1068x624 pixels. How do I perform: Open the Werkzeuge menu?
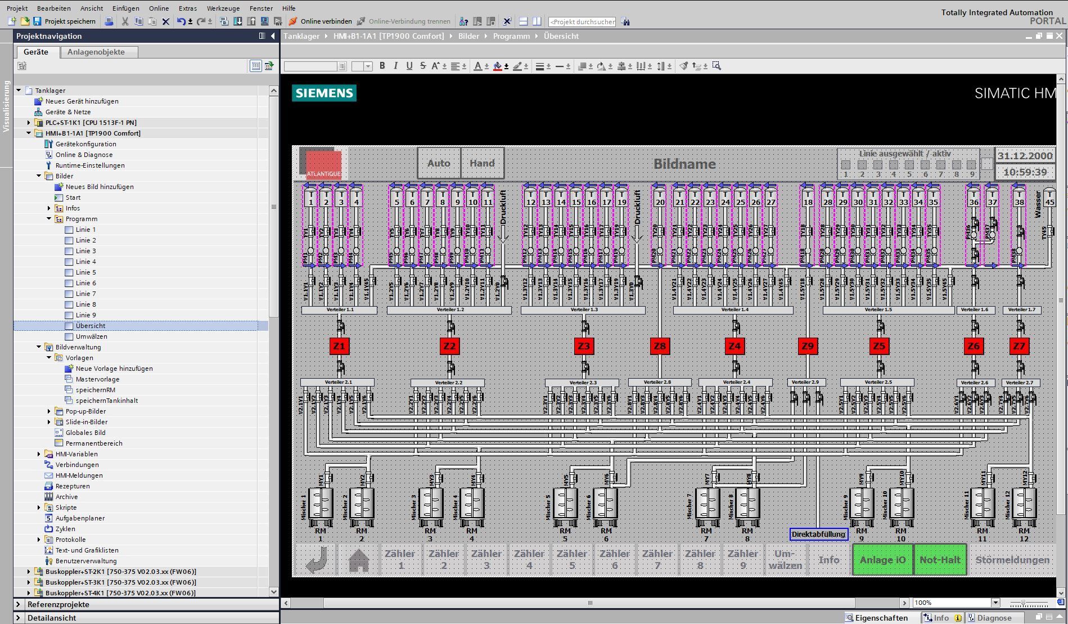(x=223, y=8)
